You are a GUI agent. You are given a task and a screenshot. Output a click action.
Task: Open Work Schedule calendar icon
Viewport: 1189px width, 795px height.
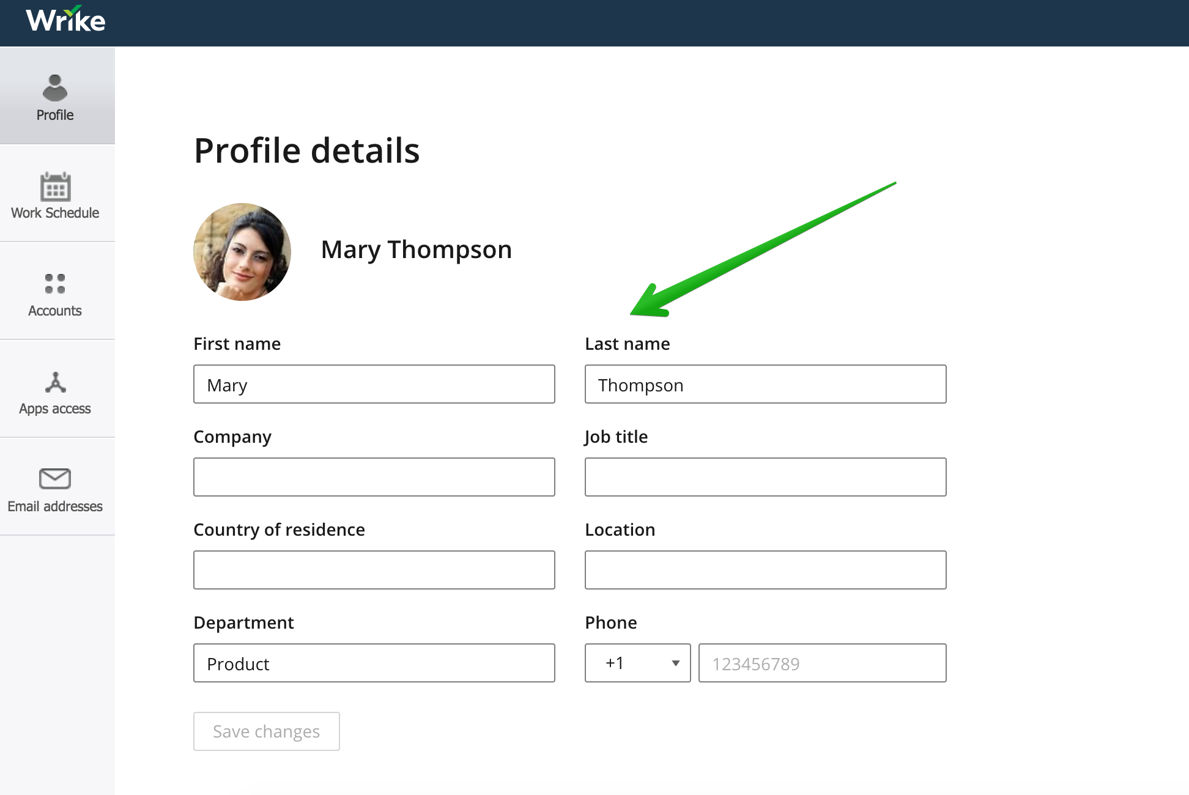click(x=55, y=187)
